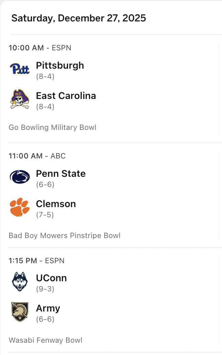This screenshot has width=222, height=355.
Task: Open the Pittsburgh team page
Action: pyautogui.click(x=60, y=65)
